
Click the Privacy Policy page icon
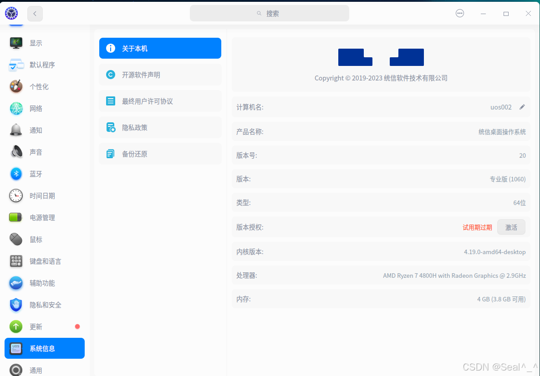pyautogui.click(x=111, y=127)
